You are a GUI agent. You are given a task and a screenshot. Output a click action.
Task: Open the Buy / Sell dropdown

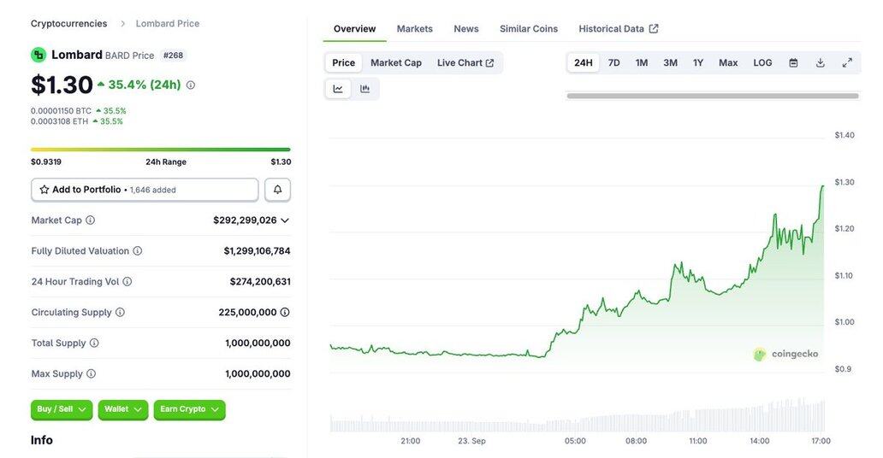click(62, 409)
